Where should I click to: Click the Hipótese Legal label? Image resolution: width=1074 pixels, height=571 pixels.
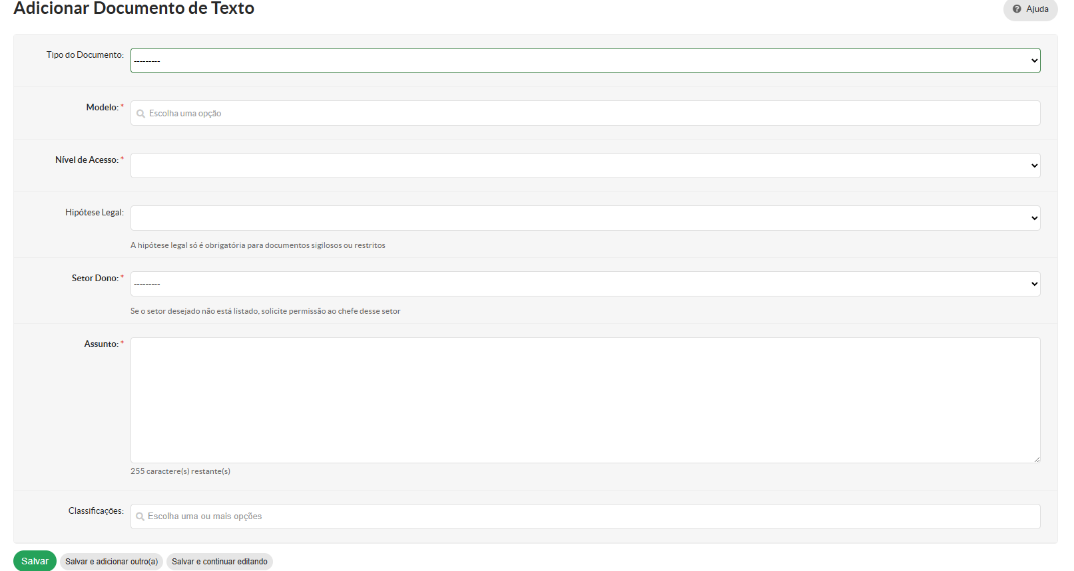coord(94,212)
